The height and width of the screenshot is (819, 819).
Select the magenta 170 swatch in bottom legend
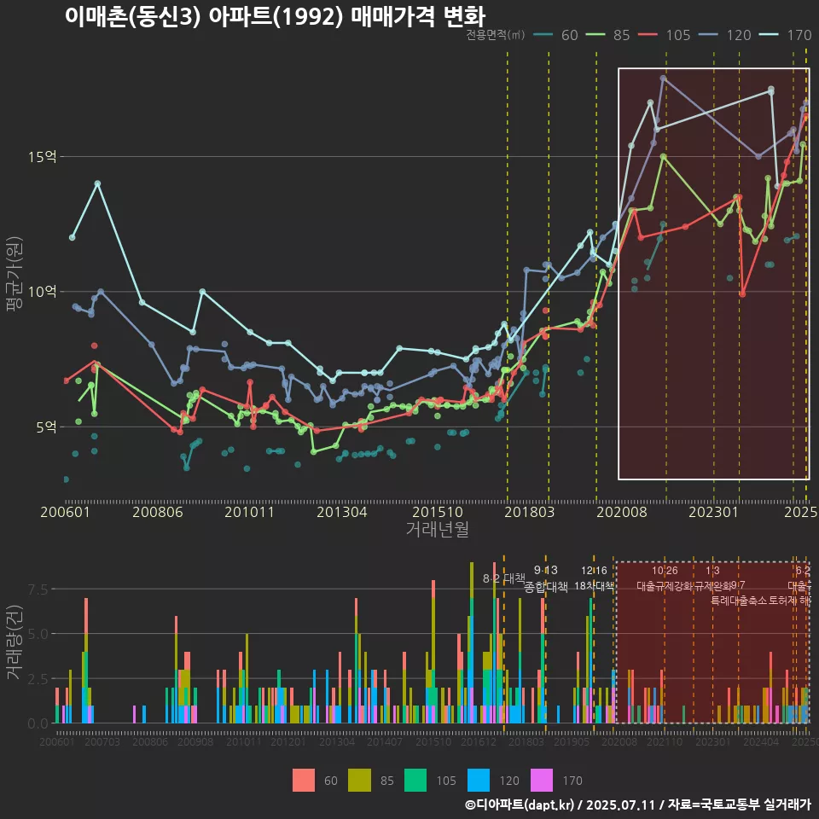click(542, 781)
